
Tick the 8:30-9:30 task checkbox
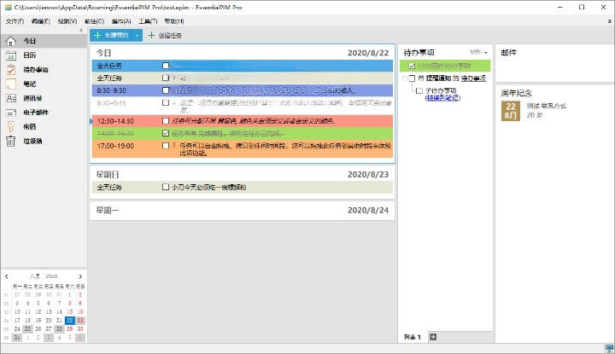pyautogui.click(x=166, y=90)
